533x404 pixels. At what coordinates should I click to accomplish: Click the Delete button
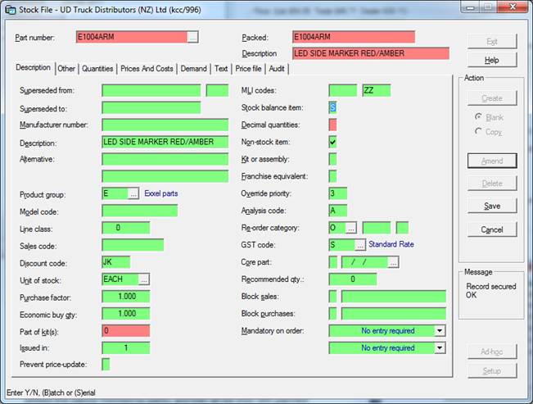492,184
